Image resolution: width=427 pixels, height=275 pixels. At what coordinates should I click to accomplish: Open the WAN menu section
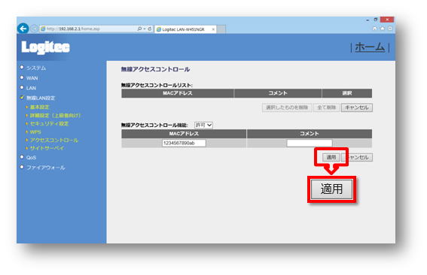coord(32,78)
